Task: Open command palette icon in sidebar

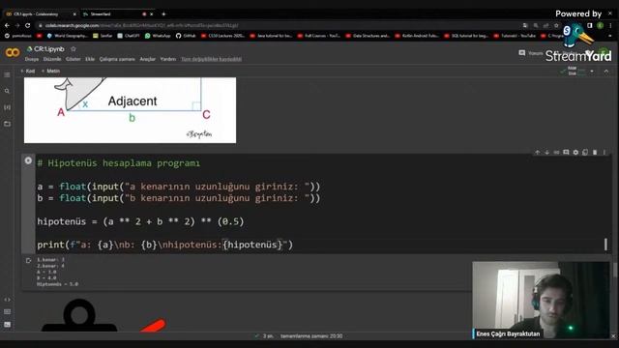Action: [7, 311]
